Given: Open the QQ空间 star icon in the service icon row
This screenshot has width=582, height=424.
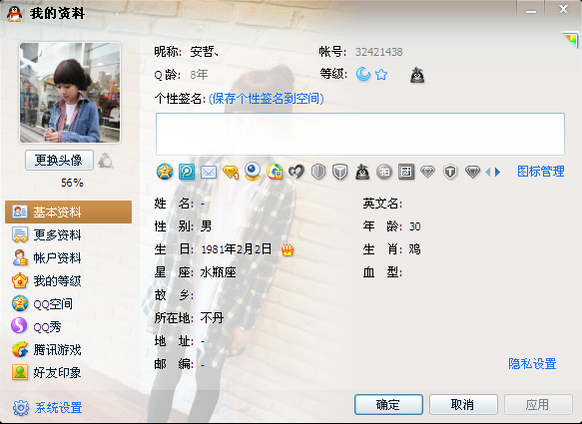Looking at the screenshot, I should tap(165, 172).
